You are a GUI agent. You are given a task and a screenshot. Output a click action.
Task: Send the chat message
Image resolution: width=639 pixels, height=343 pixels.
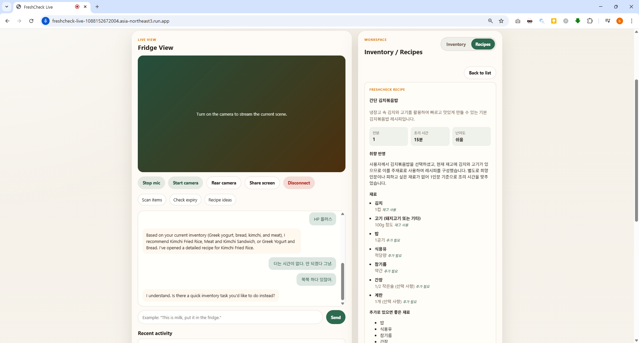click(335, 317)
